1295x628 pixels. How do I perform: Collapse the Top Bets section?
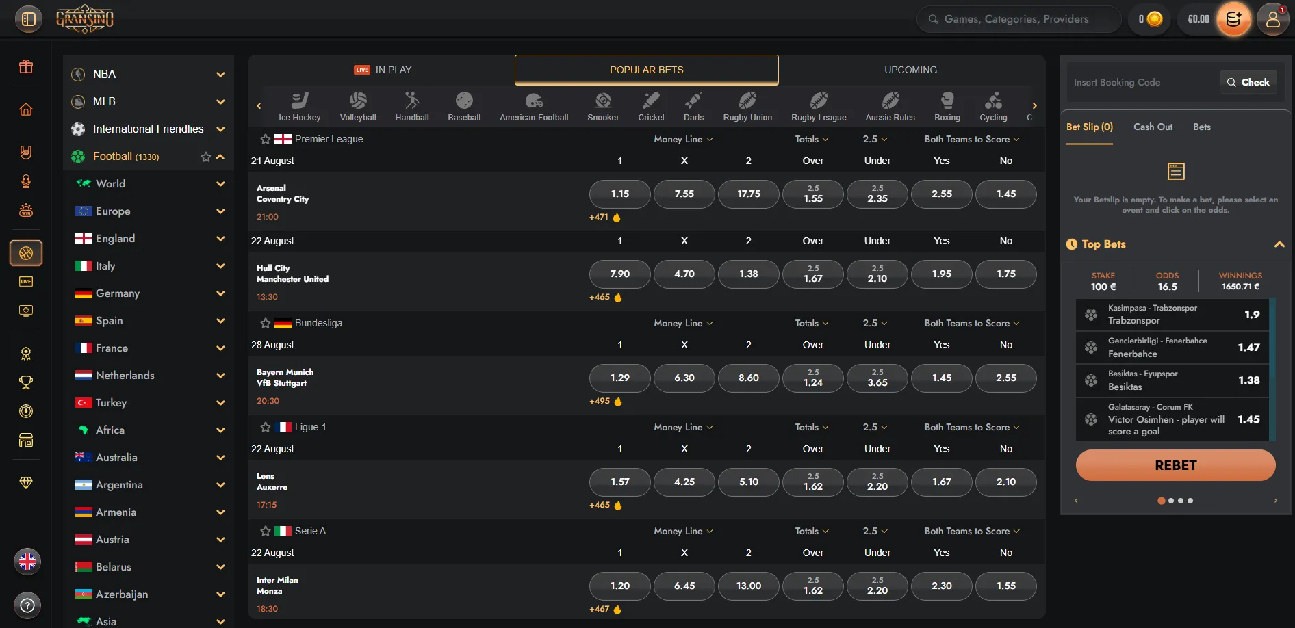point(1279,244)
